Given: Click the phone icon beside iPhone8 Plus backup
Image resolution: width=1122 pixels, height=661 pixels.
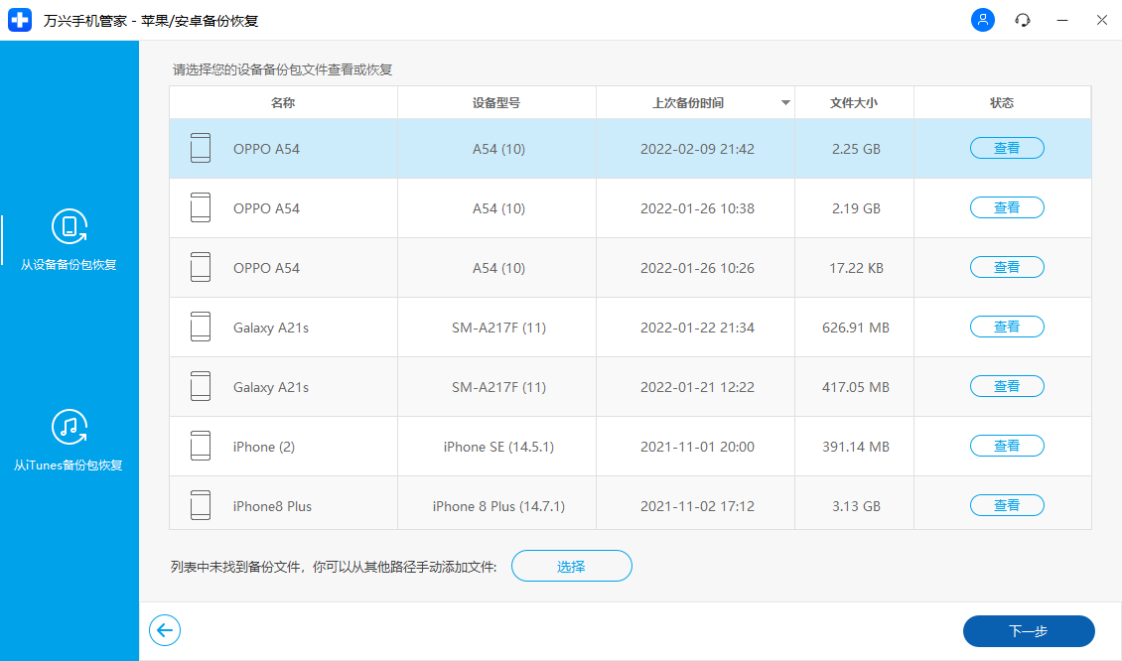Looking at the screenshot, I should click(x=201, y=503).
